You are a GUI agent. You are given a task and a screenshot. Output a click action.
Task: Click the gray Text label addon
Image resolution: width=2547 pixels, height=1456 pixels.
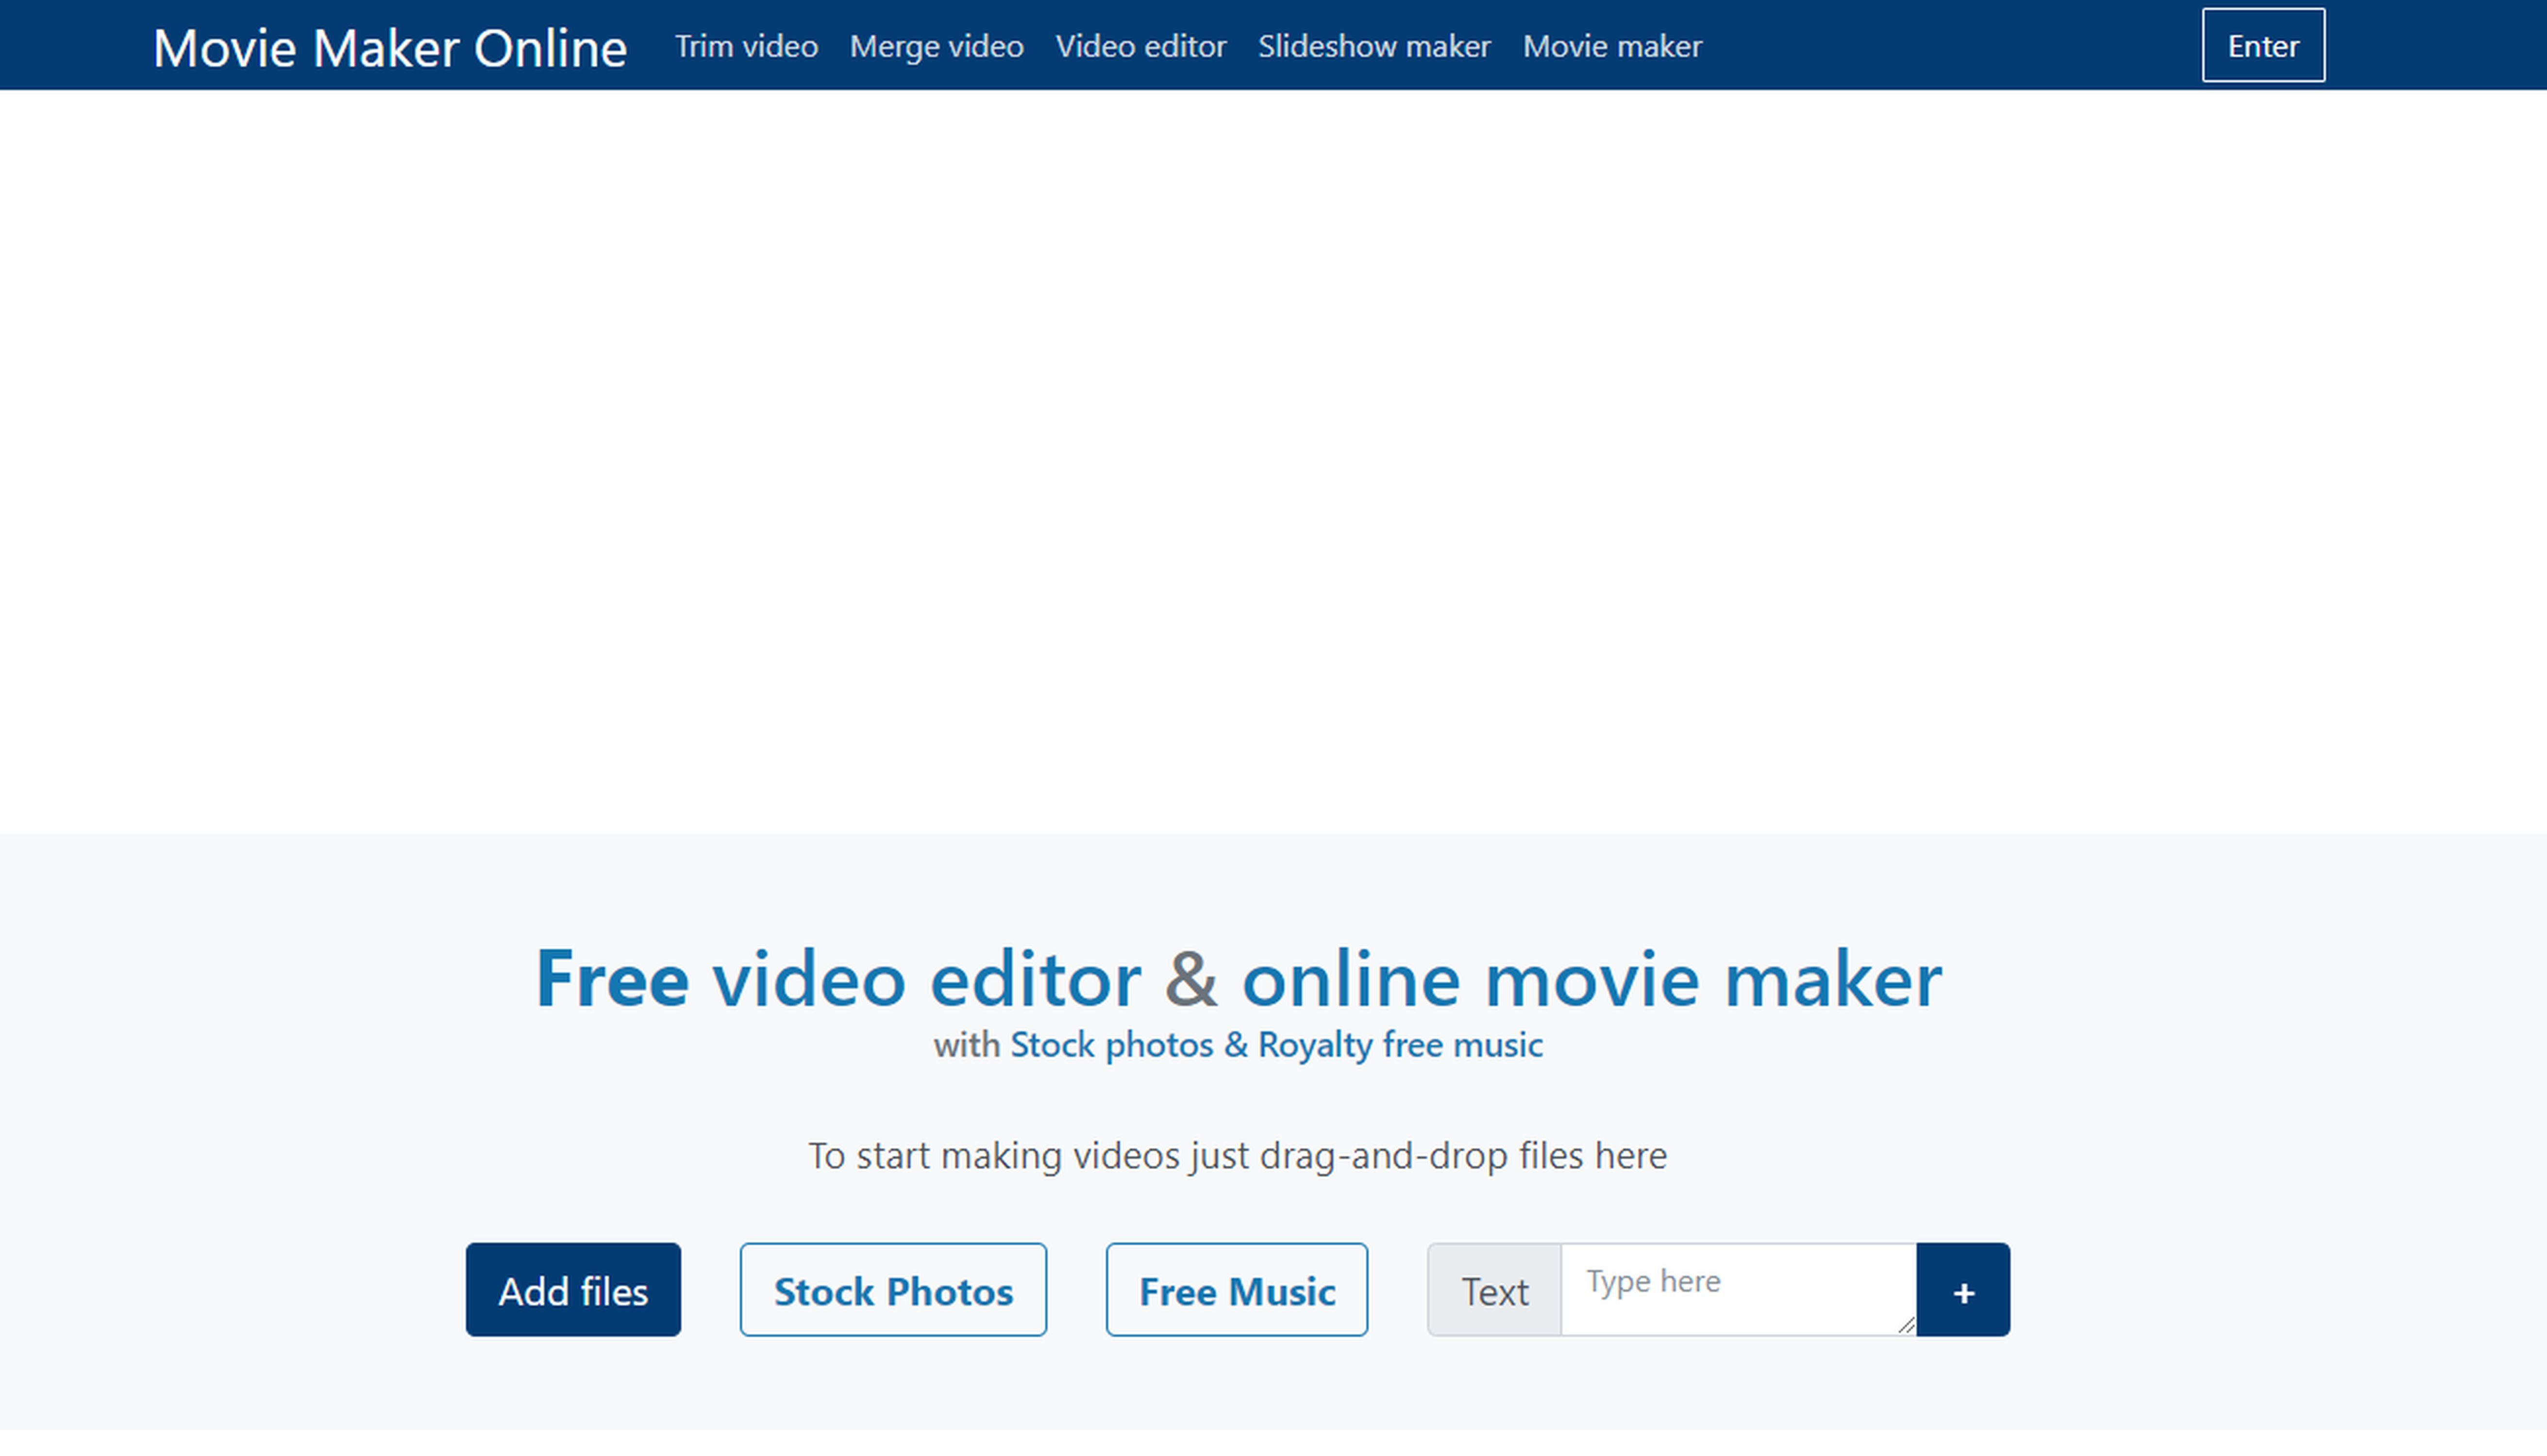click(x=1493, y=1291)
